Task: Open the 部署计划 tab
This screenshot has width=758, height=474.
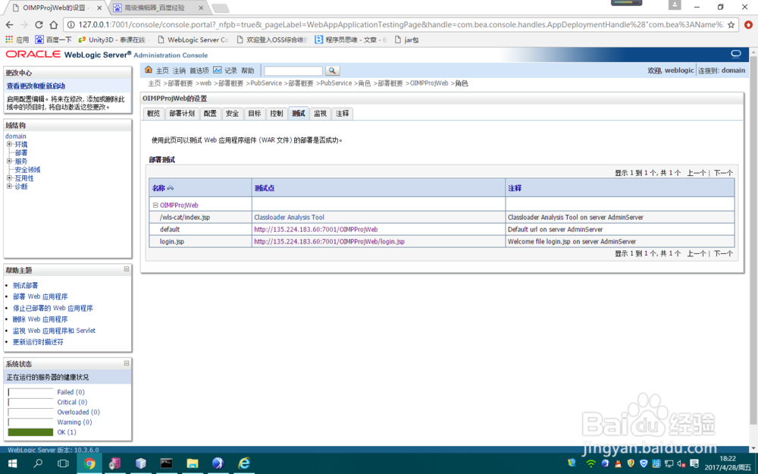Action: coord(182,114)
